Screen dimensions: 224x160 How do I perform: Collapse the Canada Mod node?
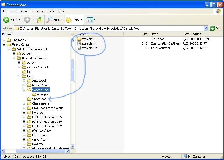[x=24, y=90]
